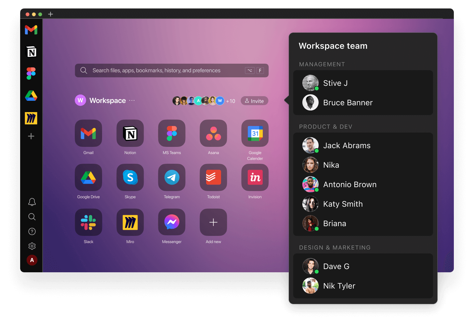Viewport: 474px width, 322px height.
Task: Click the Add new app tile
Action: click(213, 222)
